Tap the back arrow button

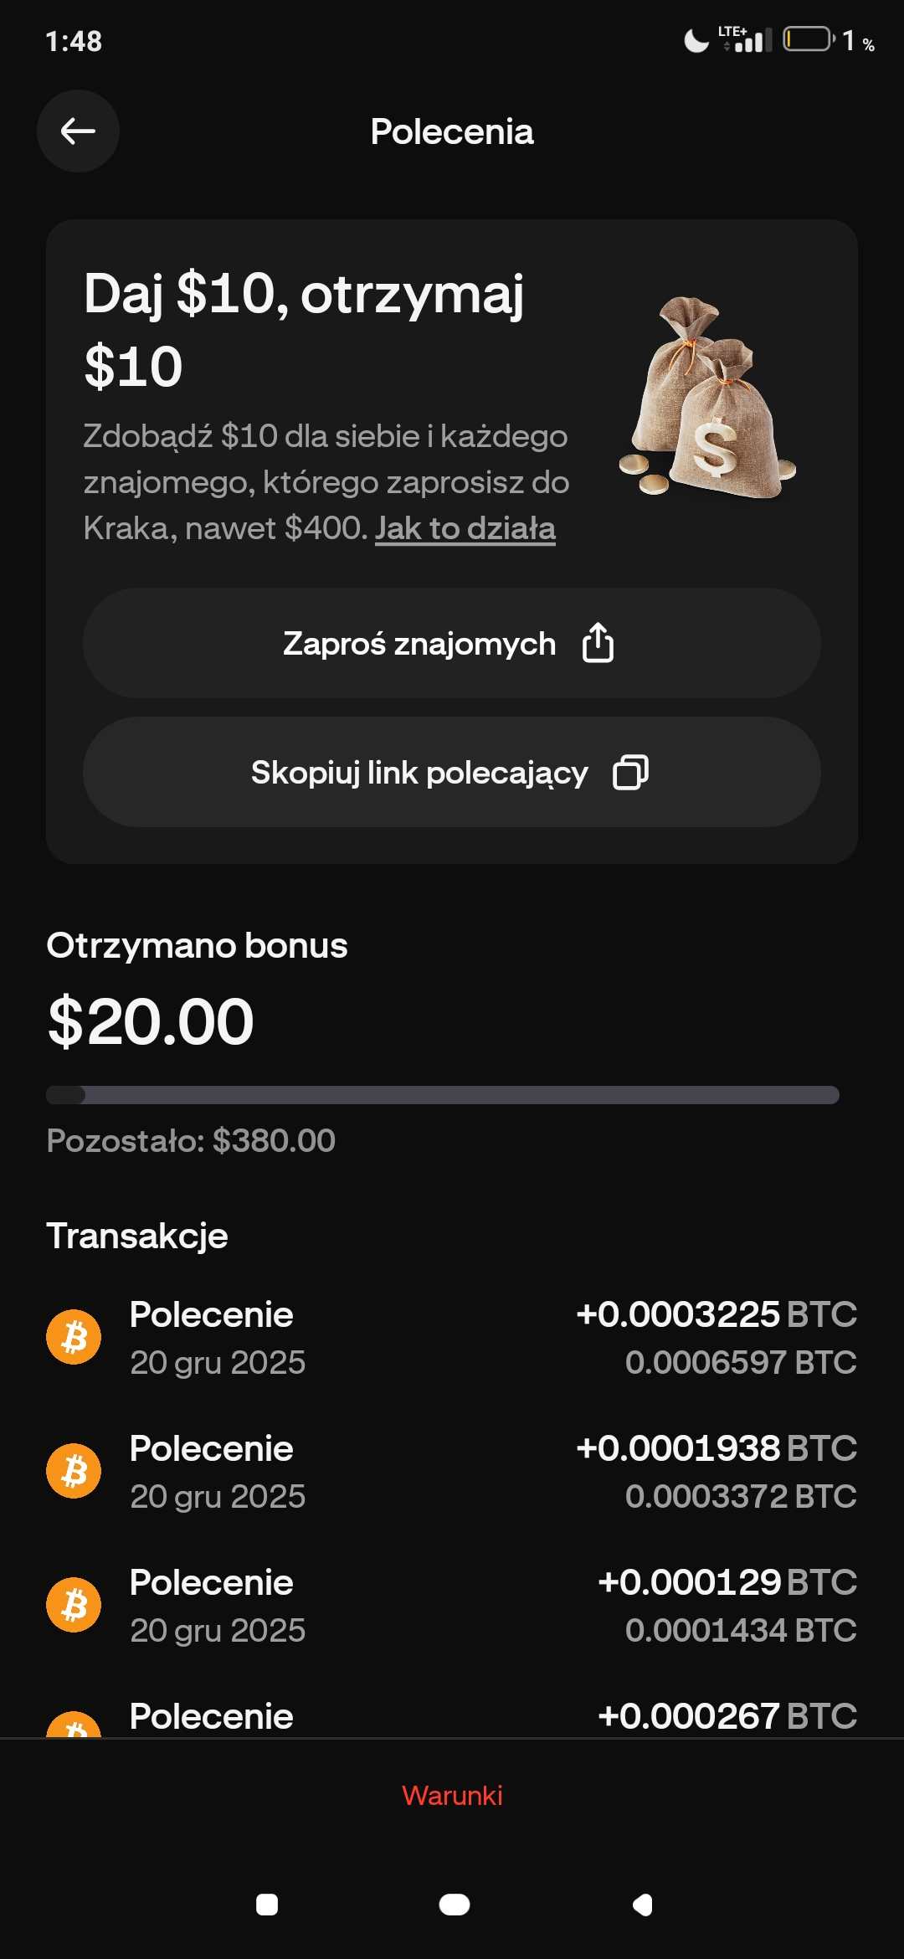coord(78,131)
